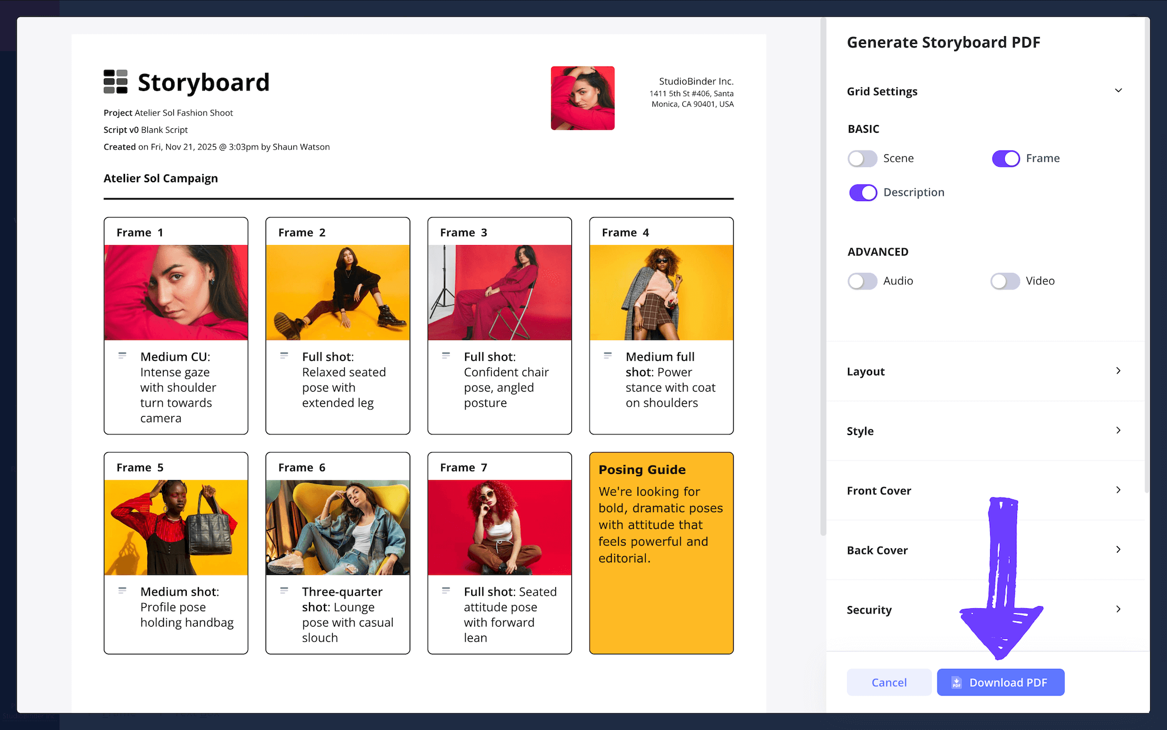Open the Front Cover settings
Screen dimensions: 1167x730
[x=1118, y=490]
